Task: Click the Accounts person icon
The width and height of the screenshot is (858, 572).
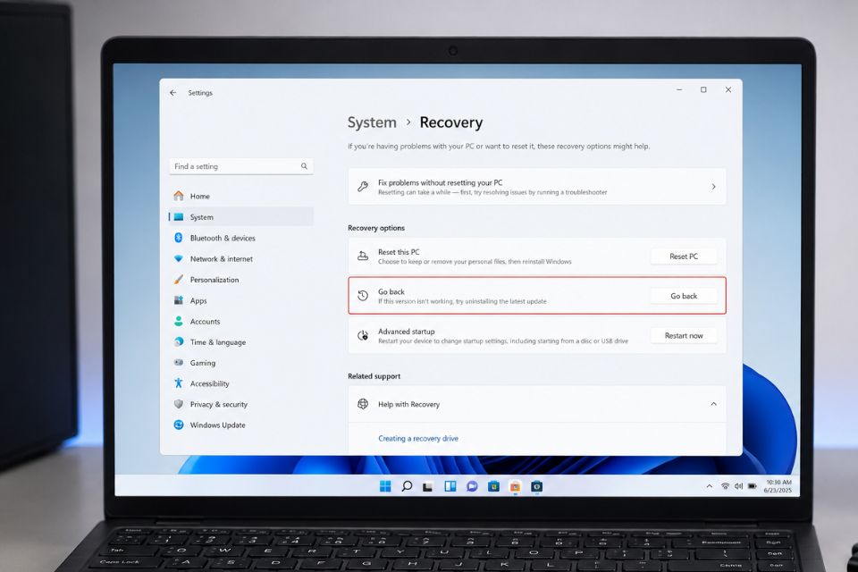Action: click(x=179, y=322)
